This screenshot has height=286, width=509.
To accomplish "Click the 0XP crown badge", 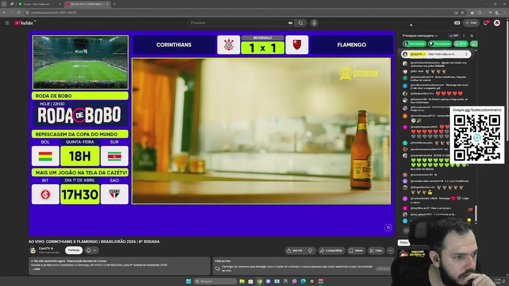I will (454, 36).
